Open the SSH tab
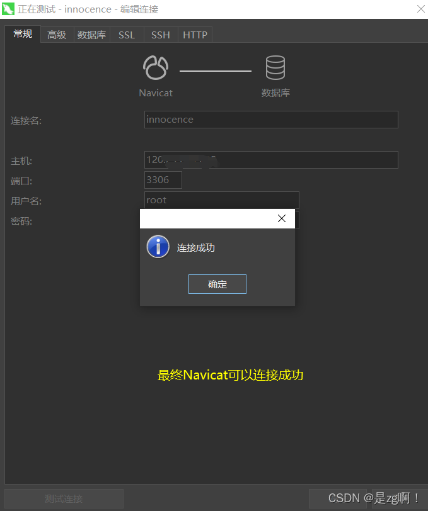 coord(161,35)
